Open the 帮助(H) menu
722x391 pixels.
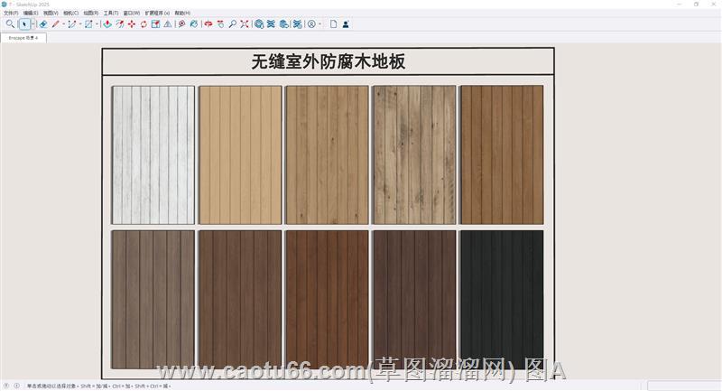[x=182, y=13]
